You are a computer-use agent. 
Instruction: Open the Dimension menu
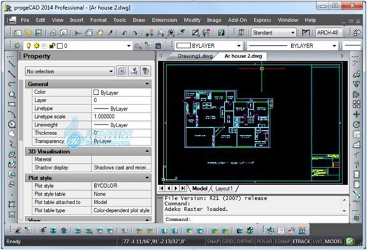pos(165,20)
